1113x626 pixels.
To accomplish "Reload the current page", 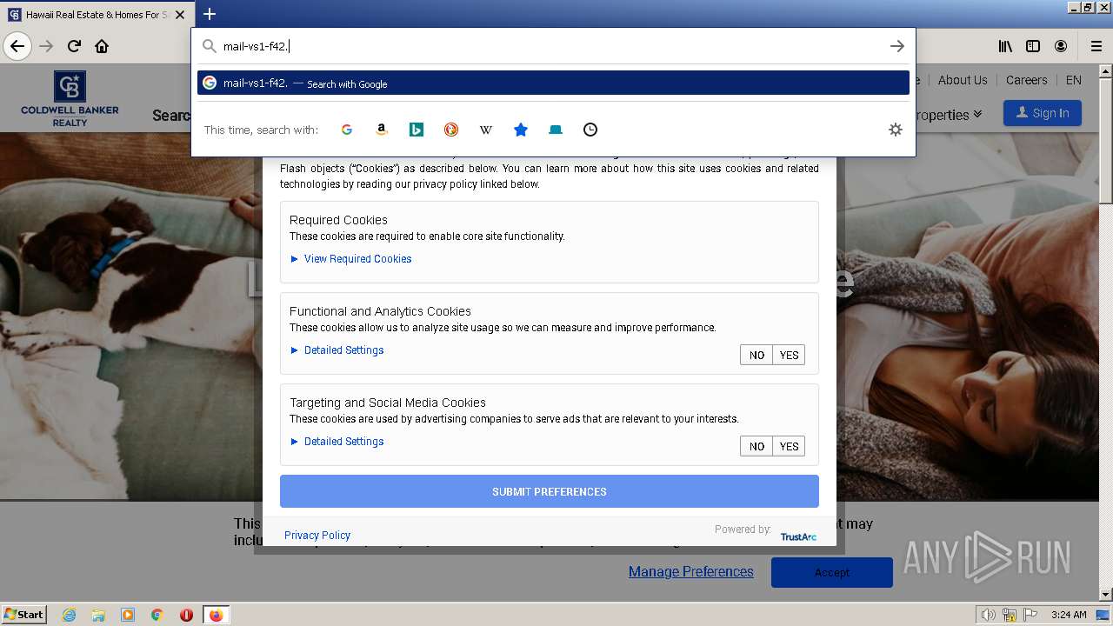I will coord(74,46).
